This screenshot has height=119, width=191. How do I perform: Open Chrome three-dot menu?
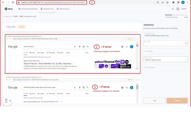(188, 2)
